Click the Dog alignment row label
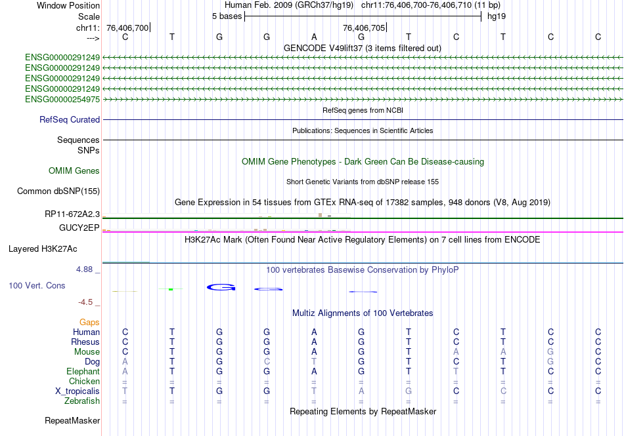624x436 pixels. click(x=92, y=362)
